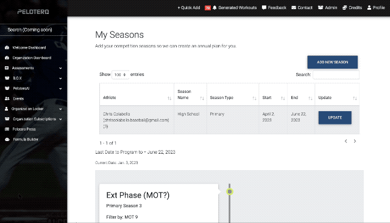
Task: Focus the seasons table Search field
Action: tap(336, 75)
